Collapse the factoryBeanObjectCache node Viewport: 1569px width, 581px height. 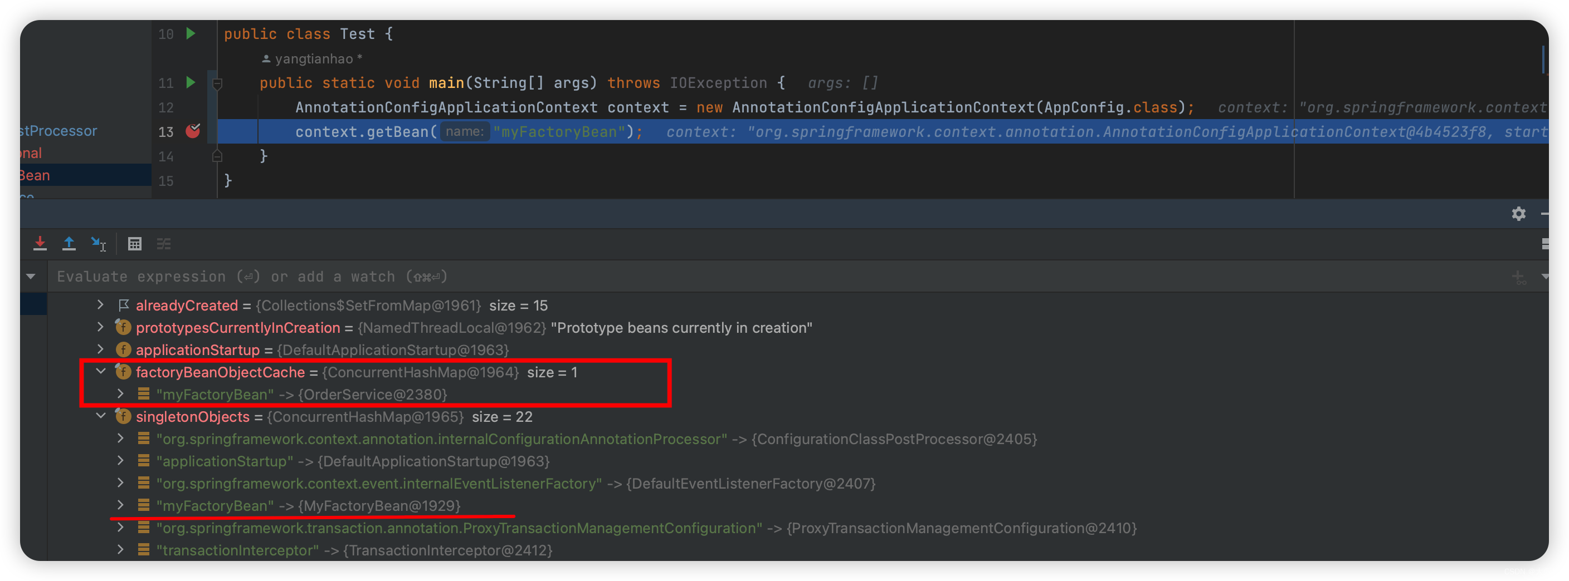click(x=101, y=371)
